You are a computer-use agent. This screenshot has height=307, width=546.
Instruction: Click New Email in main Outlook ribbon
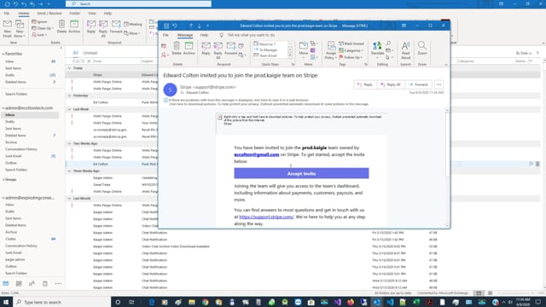tap(8, 28)
